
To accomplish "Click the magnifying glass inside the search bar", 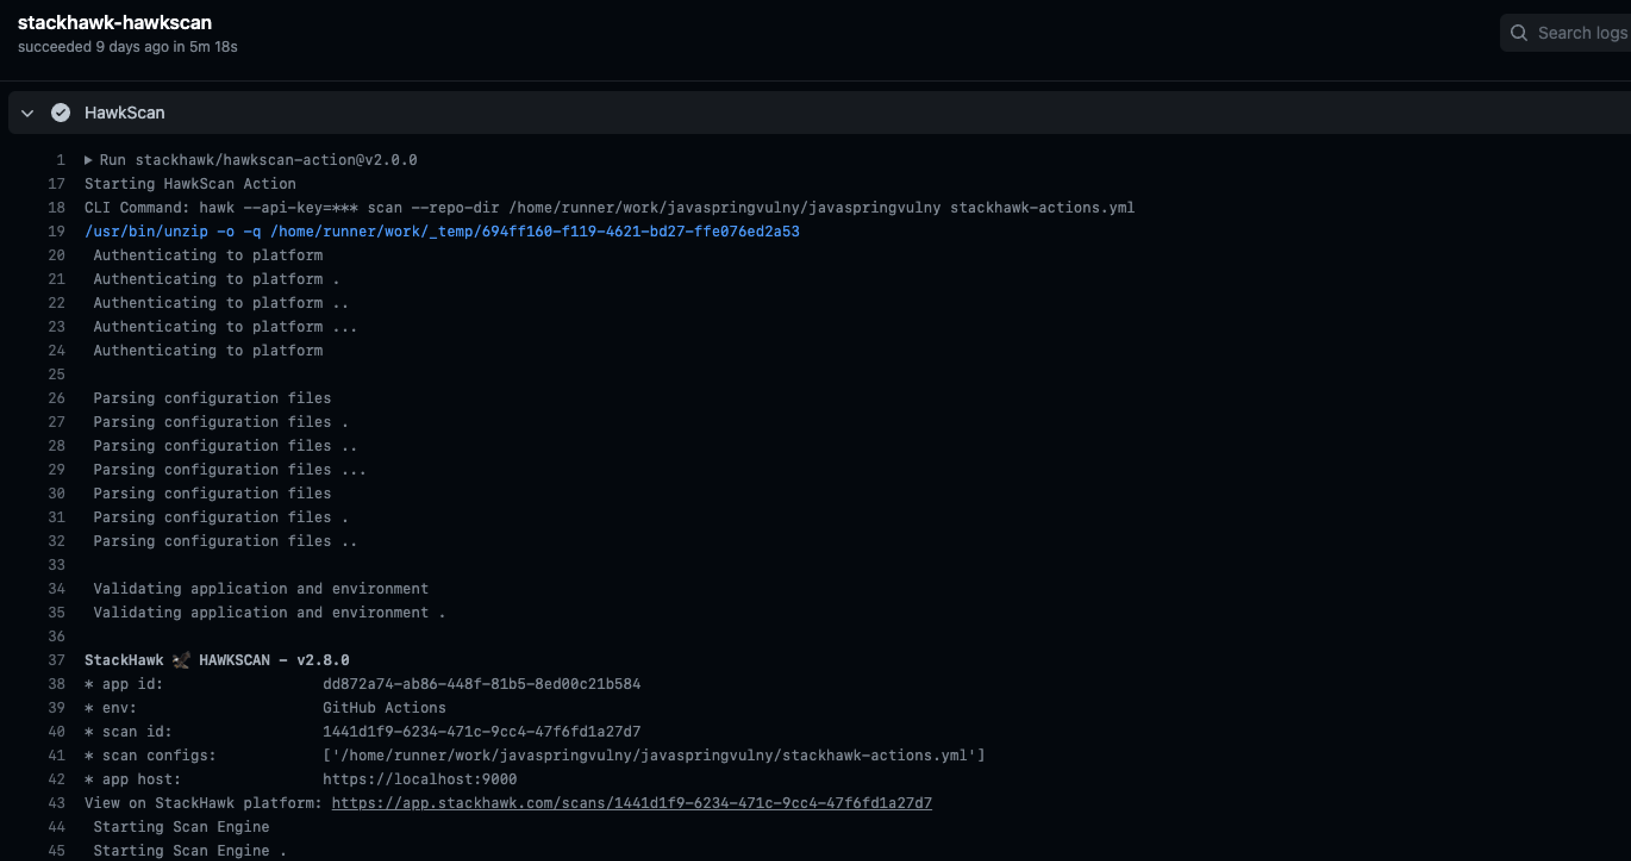I will pos(1520,33).
